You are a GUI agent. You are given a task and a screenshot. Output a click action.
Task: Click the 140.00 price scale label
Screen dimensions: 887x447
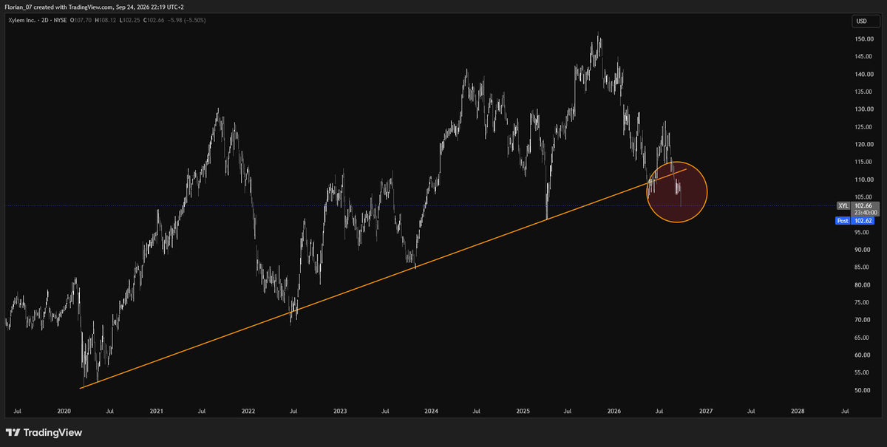863,74
